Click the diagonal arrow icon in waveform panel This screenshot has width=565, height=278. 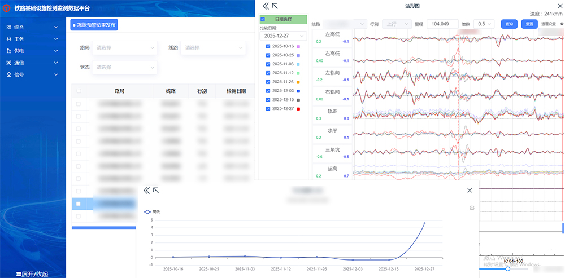coord(275,6)
